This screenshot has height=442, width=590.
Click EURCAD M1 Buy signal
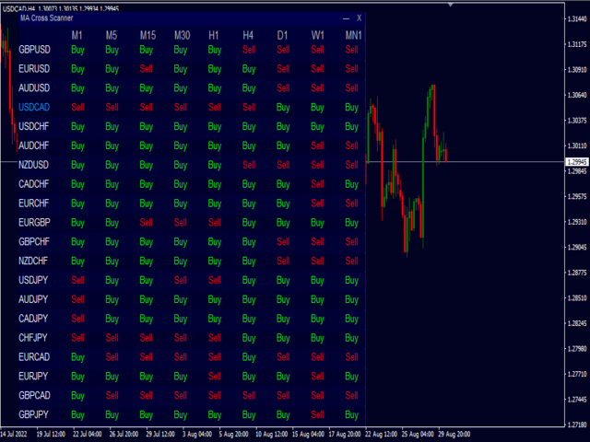coord(77,357)
